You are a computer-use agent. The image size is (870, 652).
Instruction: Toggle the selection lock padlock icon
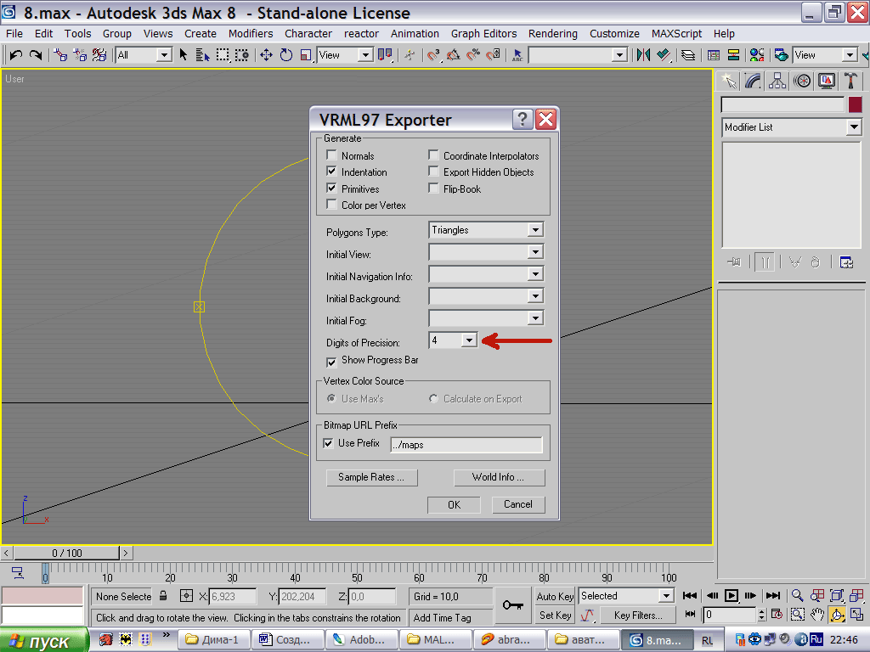tap(163, 596)
